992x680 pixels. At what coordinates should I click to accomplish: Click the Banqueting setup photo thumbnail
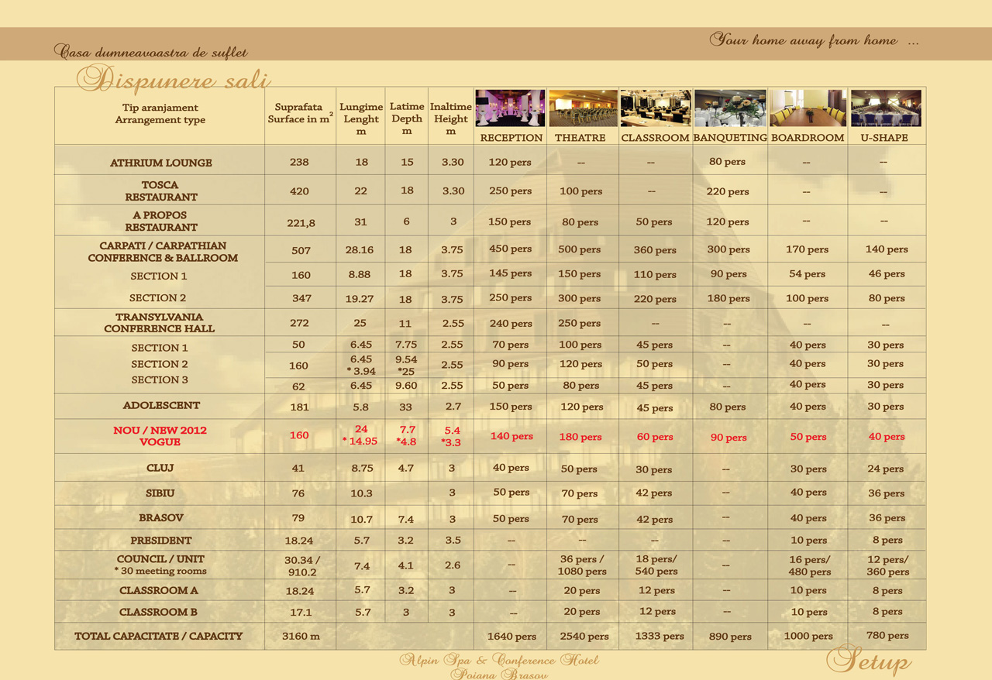(x=730, y=108)
